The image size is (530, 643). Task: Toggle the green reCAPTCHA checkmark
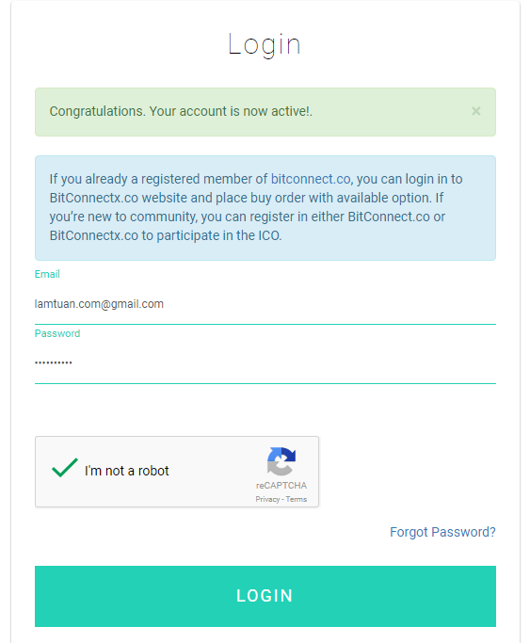pos(64,468)
